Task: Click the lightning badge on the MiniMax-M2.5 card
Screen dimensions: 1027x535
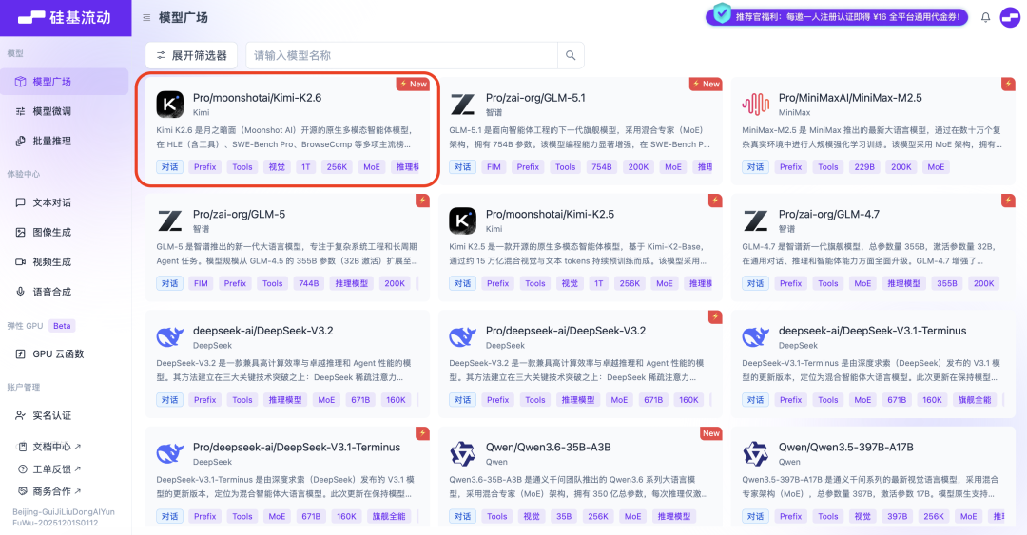Action: pos(1008,84)
